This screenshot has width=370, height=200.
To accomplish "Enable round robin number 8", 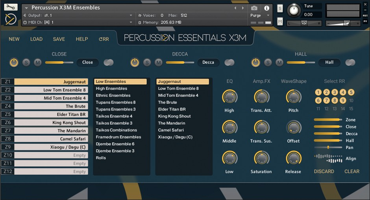I will 335,100.
